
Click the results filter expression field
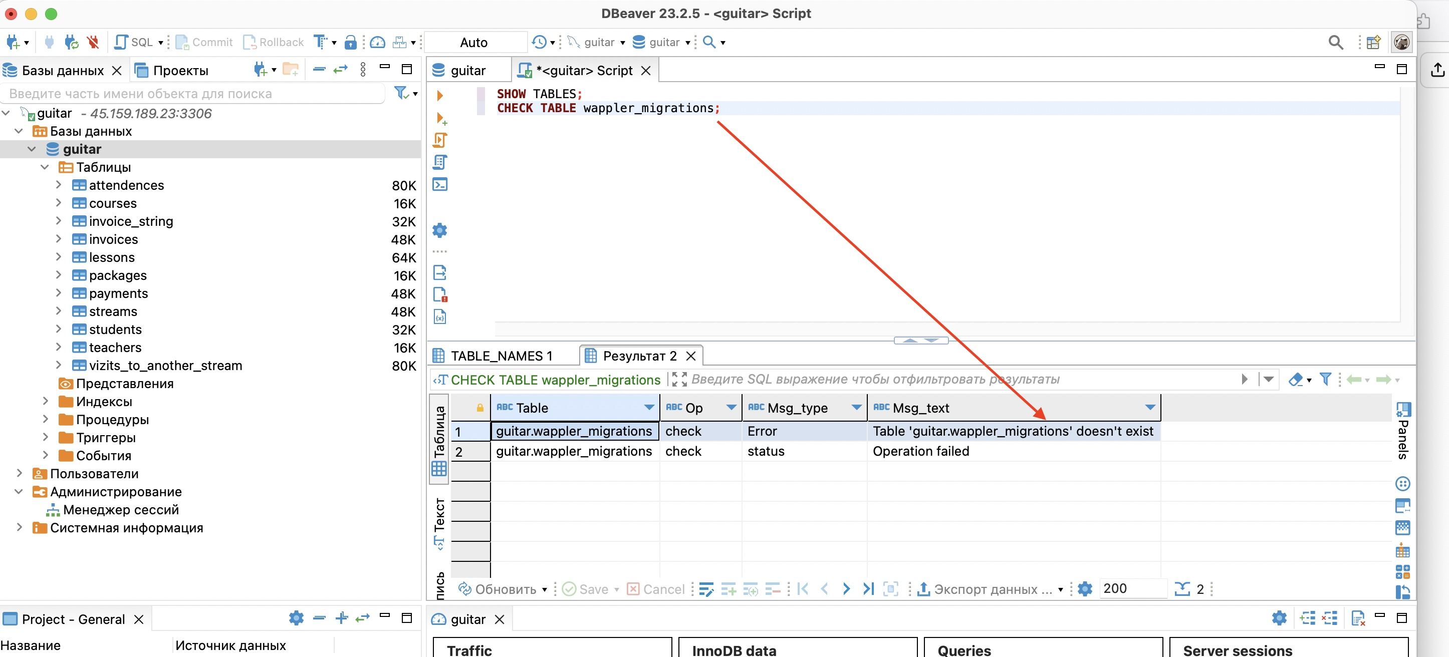(x=962, y=380)
